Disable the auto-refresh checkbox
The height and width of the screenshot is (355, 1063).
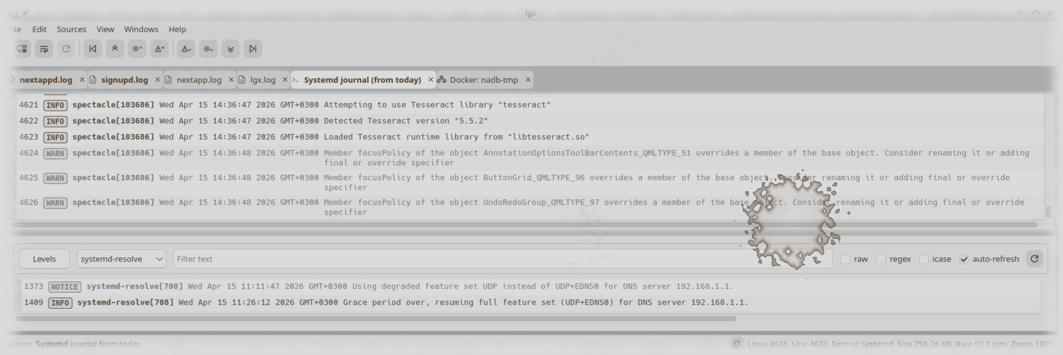964,259
